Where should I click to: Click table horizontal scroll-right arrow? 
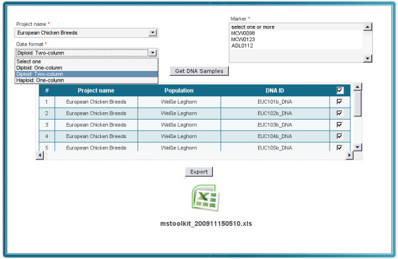[350, 155]
